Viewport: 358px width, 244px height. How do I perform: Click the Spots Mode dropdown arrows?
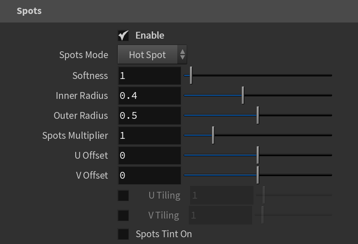coord(182,55)
